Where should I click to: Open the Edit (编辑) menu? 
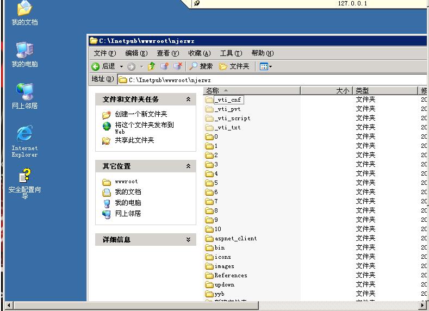click(x=136, y=53)
